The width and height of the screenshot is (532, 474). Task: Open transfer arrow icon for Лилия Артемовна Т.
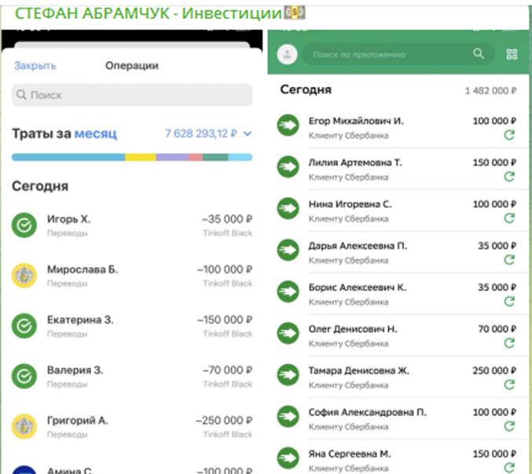(288, 166)
